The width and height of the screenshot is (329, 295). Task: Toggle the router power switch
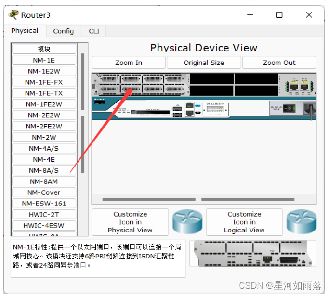coord(289,108)
